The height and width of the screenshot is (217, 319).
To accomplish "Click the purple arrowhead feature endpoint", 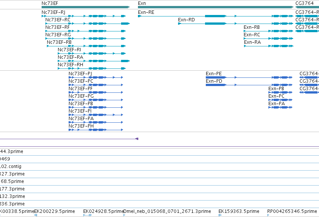I will tap(137, 139).
